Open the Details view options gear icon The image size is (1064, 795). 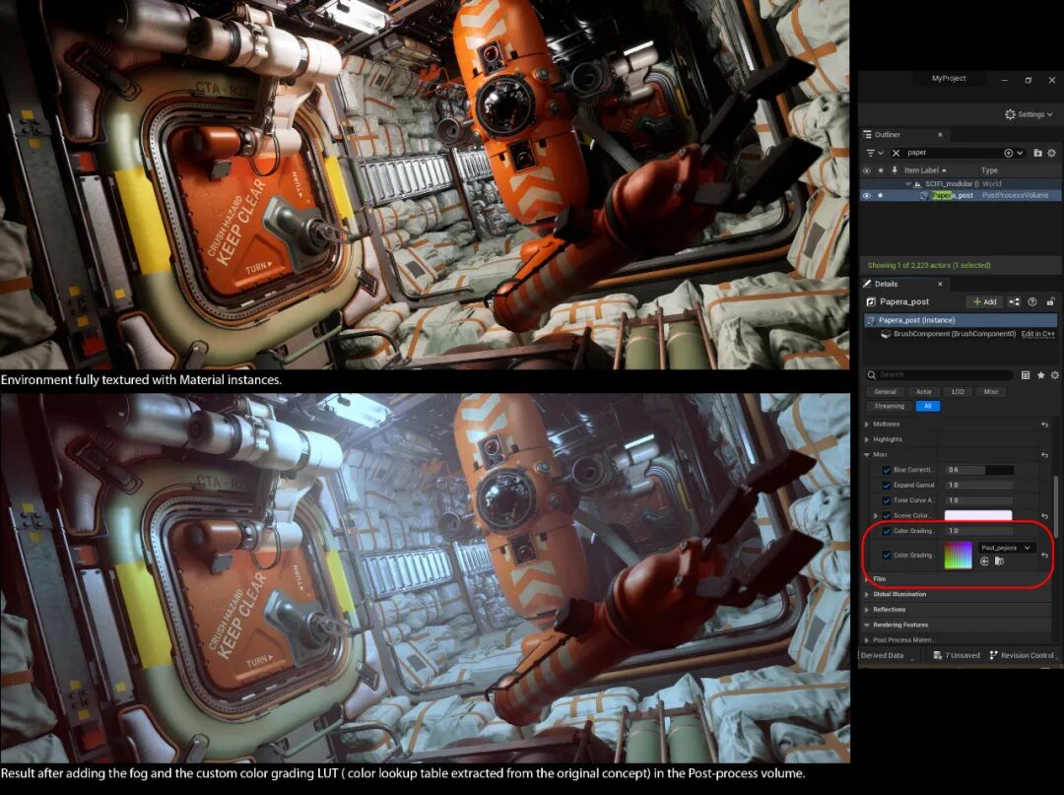pyautogui.click(x=1054, y=375)
